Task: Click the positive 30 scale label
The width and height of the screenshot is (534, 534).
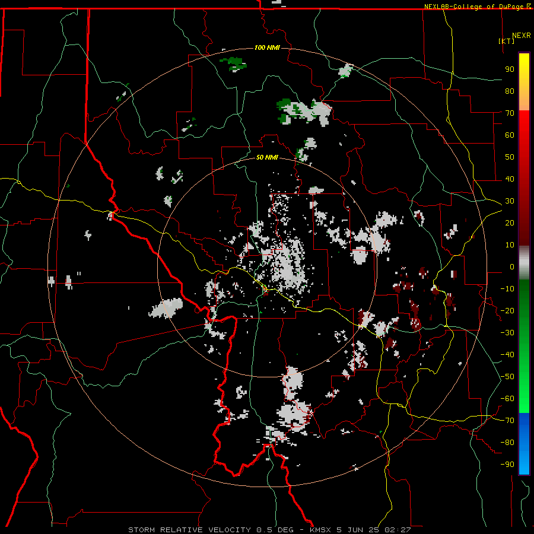Action: [510, 201]
